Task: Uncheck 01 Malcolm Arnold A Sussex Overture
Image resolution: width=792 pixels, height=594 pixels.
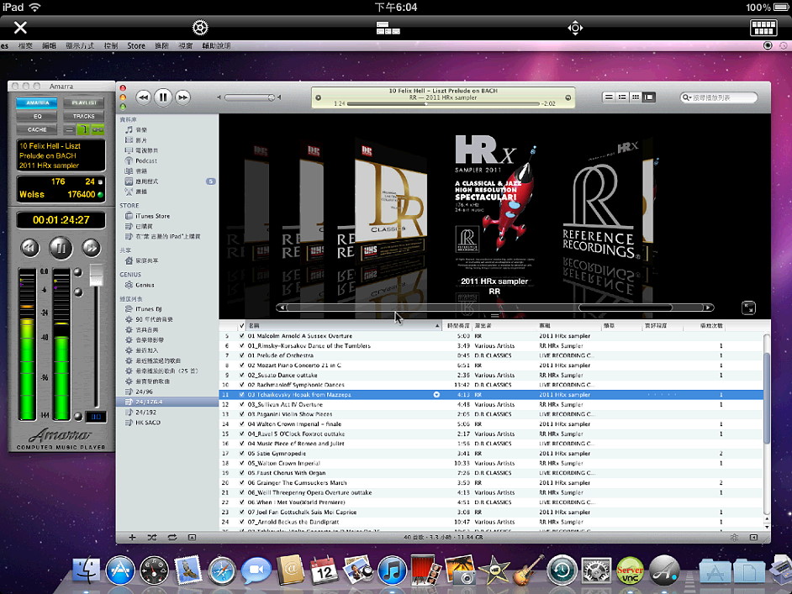Action: (x=241, y=336)
